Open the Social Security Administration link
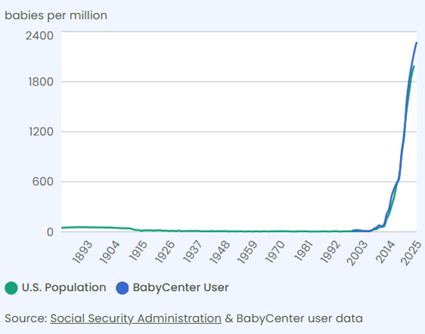The height and width of the screenshot is (334, 425). point(136,319)
